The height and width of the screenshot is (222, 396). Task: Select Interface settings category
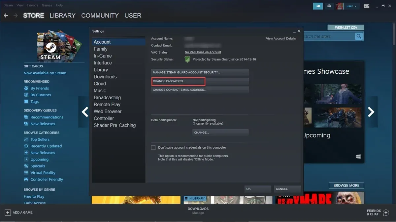coord(119,63)
